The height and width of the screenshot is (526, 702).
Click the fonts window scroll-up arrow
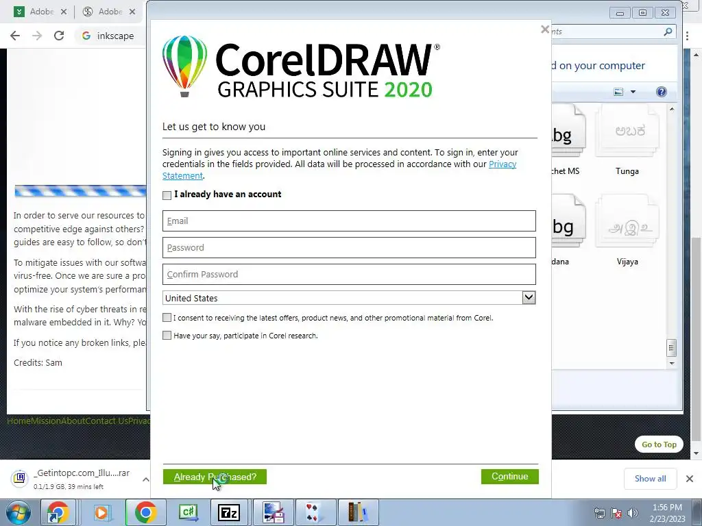click(672, 109)
